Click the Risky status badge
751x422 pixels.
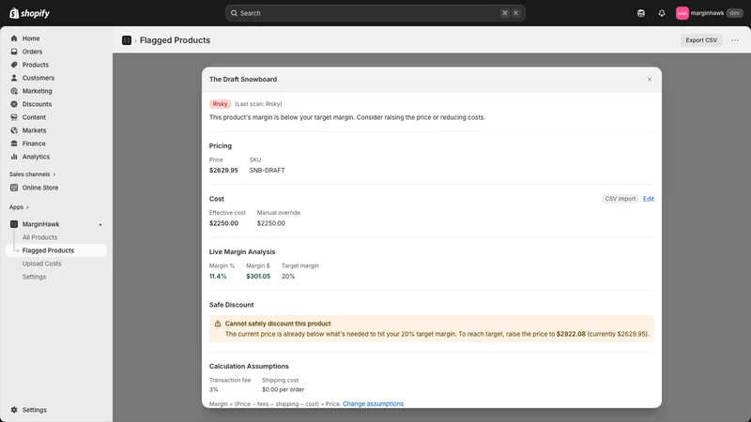pyautogui.click(x=220, y=104)
